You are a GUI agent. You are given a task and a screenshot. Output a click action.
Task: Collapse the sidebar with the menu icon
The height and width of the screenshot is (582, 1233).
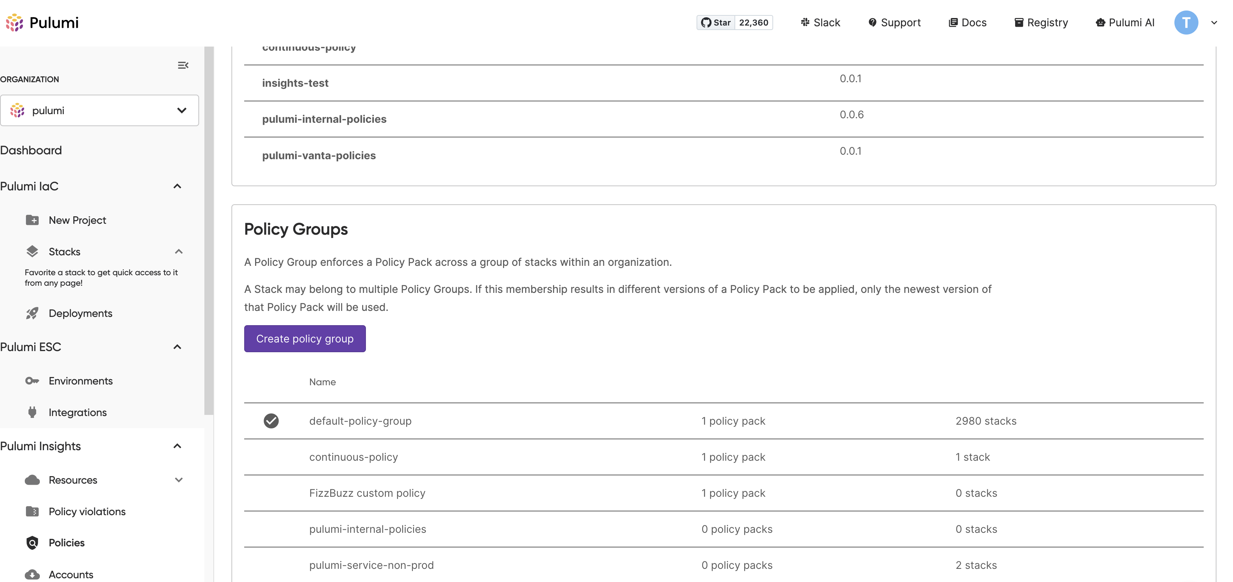pos(183,65)
